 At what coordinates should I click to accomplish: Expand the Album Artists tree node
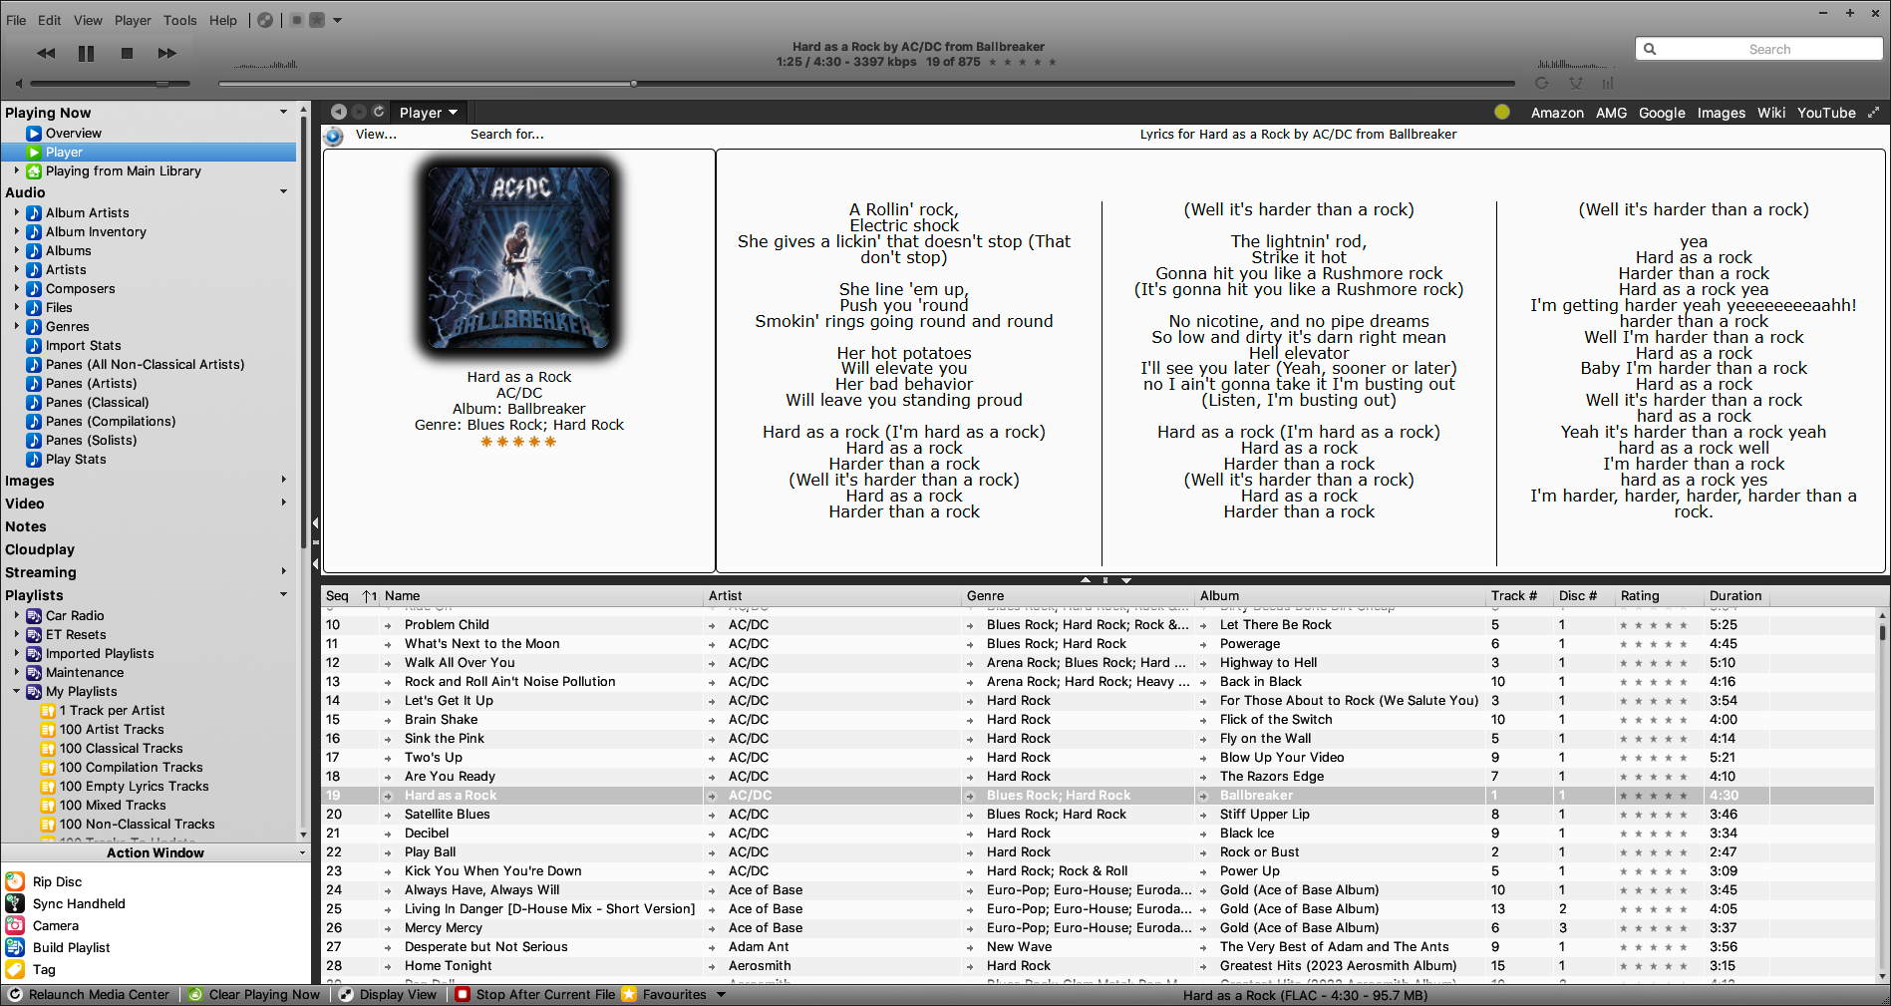tap(16, 212)
